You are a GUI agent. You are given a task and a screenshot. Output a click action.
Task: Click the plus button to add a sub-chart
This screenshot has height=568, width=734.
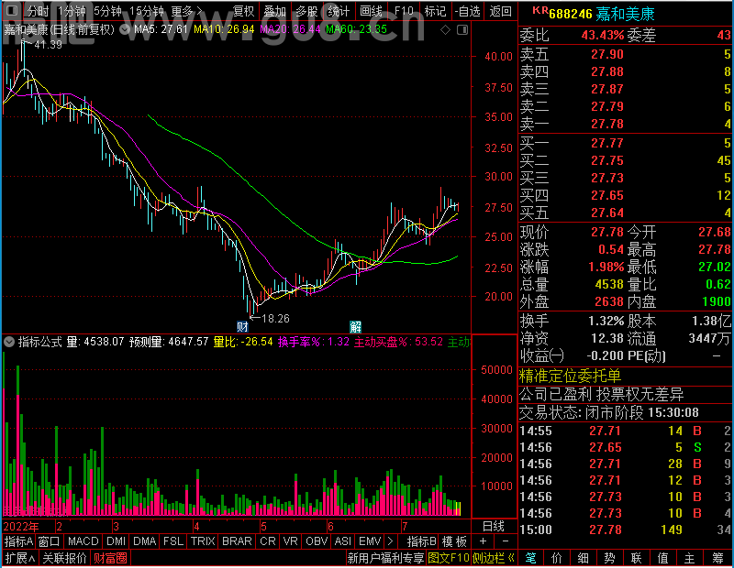[x=484, y=541]
